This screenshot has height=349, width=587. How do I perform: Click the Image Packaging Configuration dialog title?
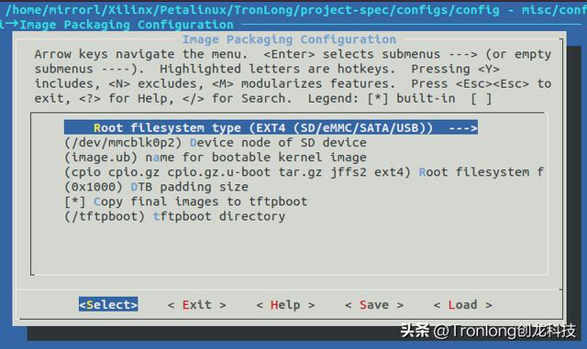pos(289,39)
